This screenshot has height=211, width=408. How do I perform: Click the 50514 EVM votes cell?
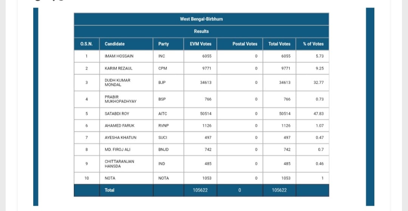coord(200,114)
